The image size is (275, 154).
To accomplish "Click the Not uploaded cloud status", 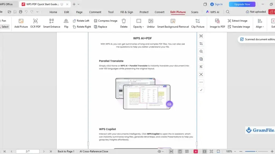I will [256, 12].
